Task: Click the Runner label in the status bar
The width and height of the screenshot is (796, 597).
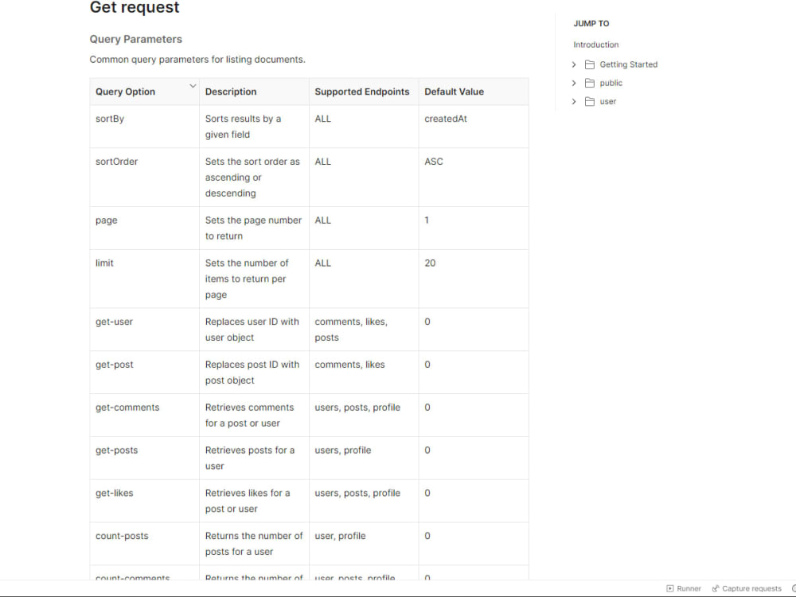Action: 688,588
